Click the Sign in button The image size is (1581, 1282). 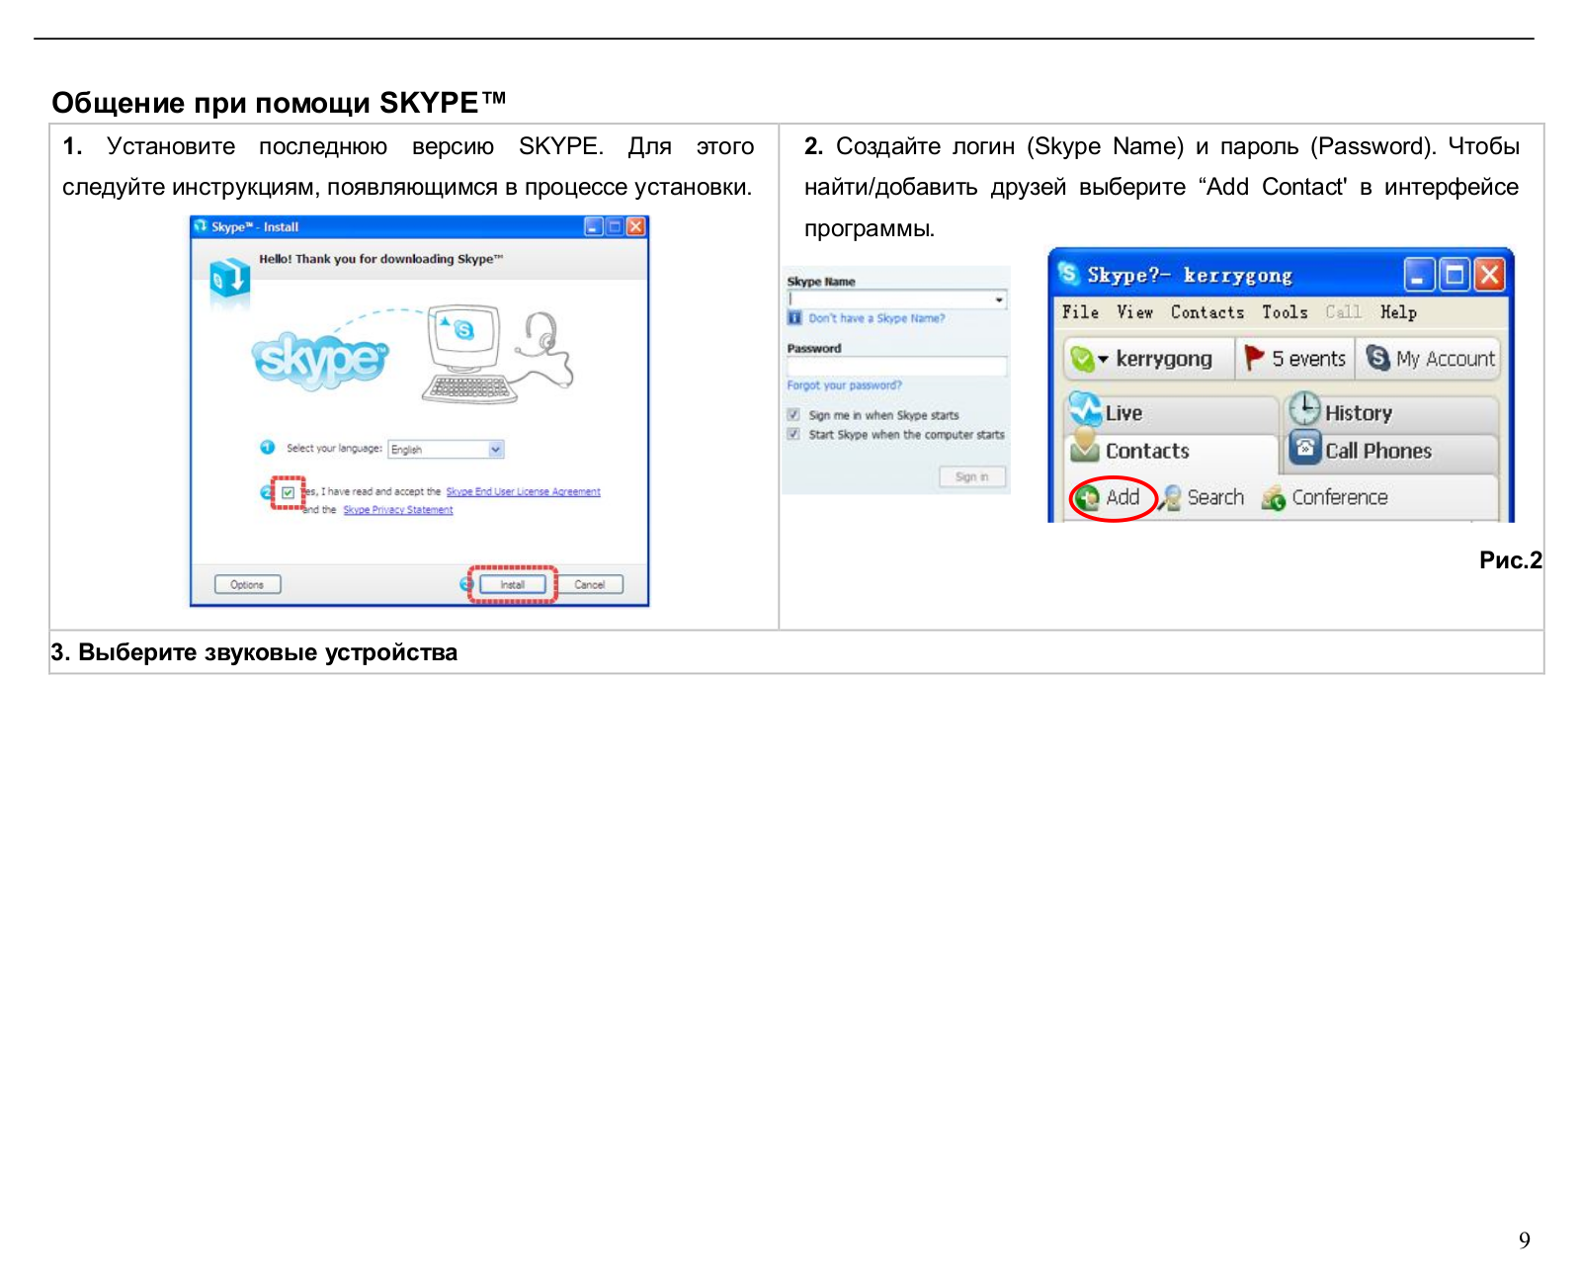[972, 476]
